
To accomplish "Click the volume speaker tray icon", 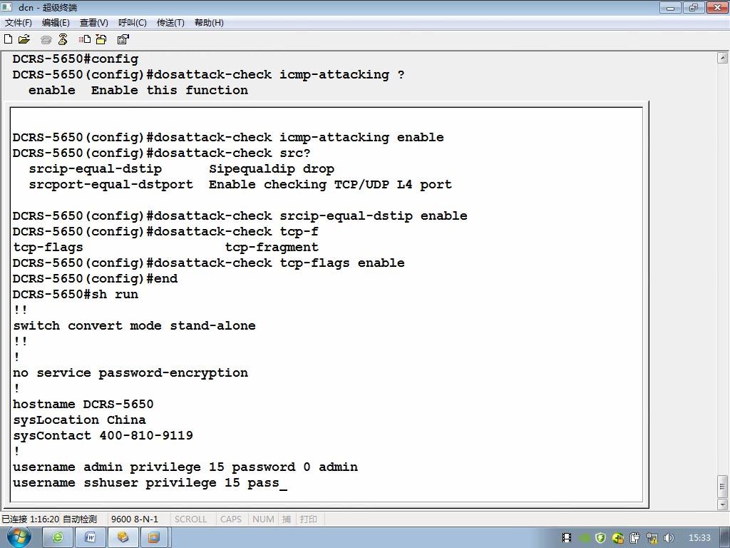I will (x=669, y=538).
